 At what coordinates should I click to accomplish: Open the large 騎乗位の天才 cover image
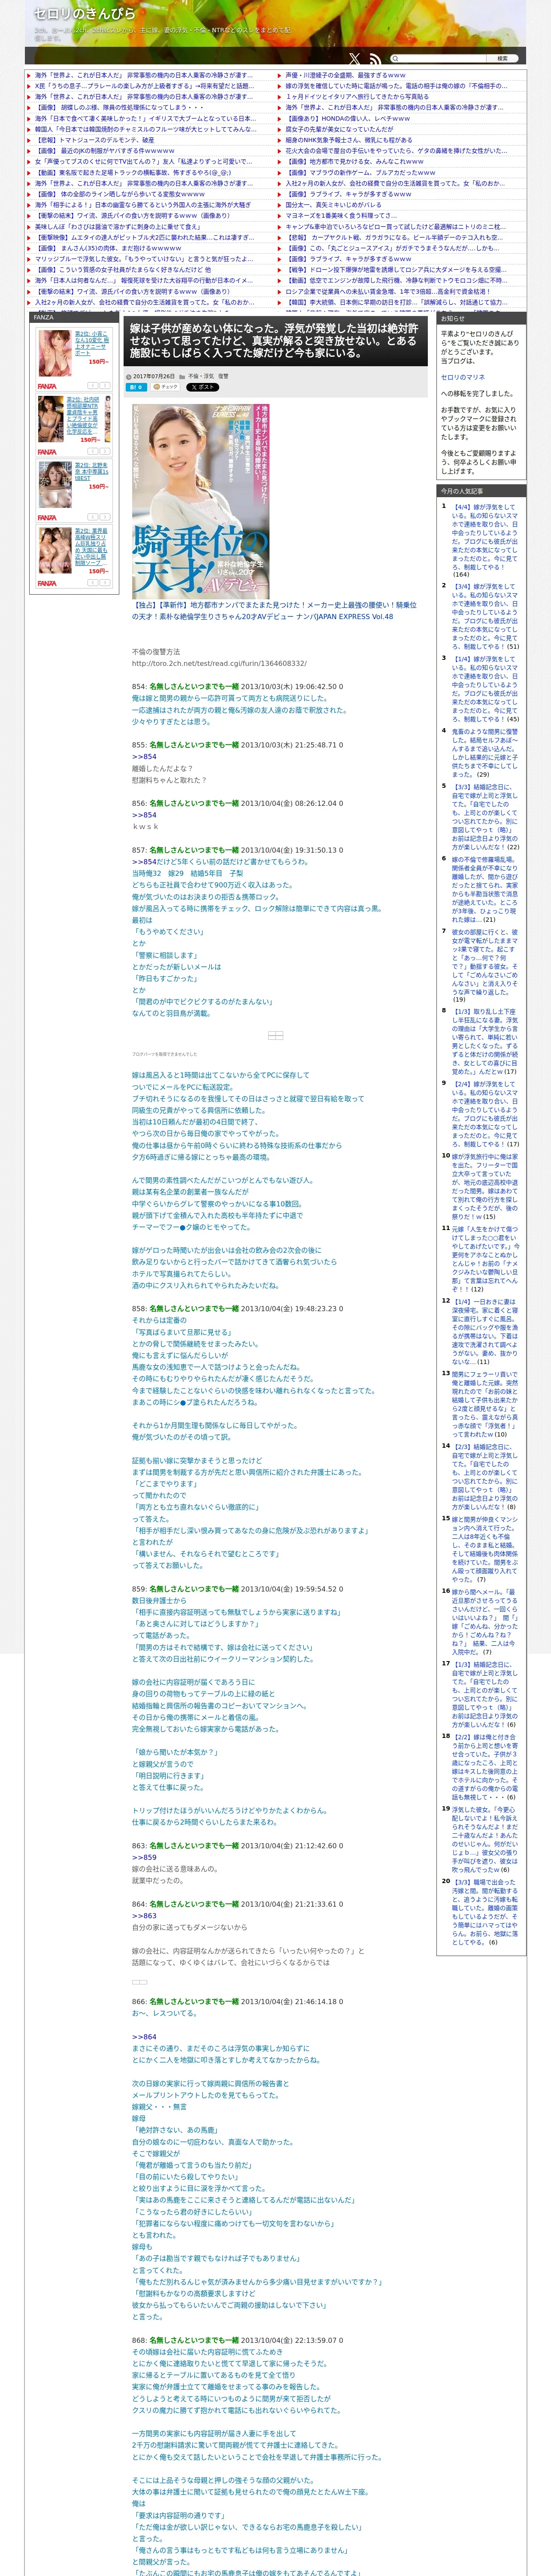pyautogui.click(x=200, y=501)
